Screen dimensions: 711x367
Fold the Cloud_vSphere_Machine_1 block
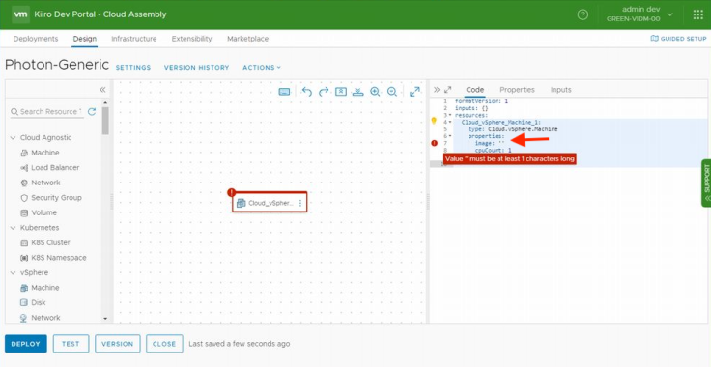[450, 123]
